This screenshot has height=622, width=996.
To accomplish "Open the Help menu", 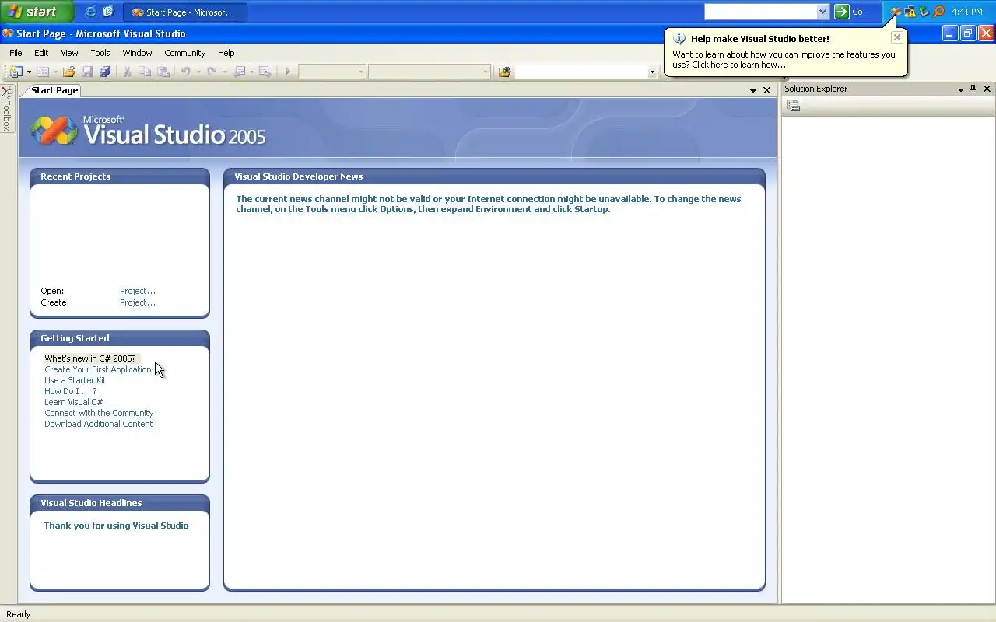I will point(226,53).
